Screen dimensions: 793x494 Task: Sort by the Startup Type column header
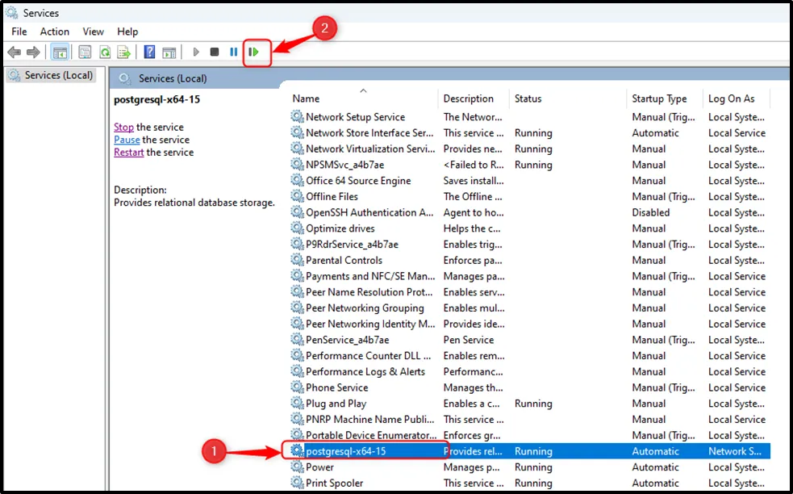[659, 98]
